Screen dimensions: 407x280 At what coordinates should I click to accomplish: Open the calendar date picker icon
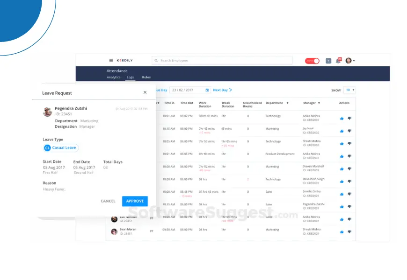coord(207,90)
